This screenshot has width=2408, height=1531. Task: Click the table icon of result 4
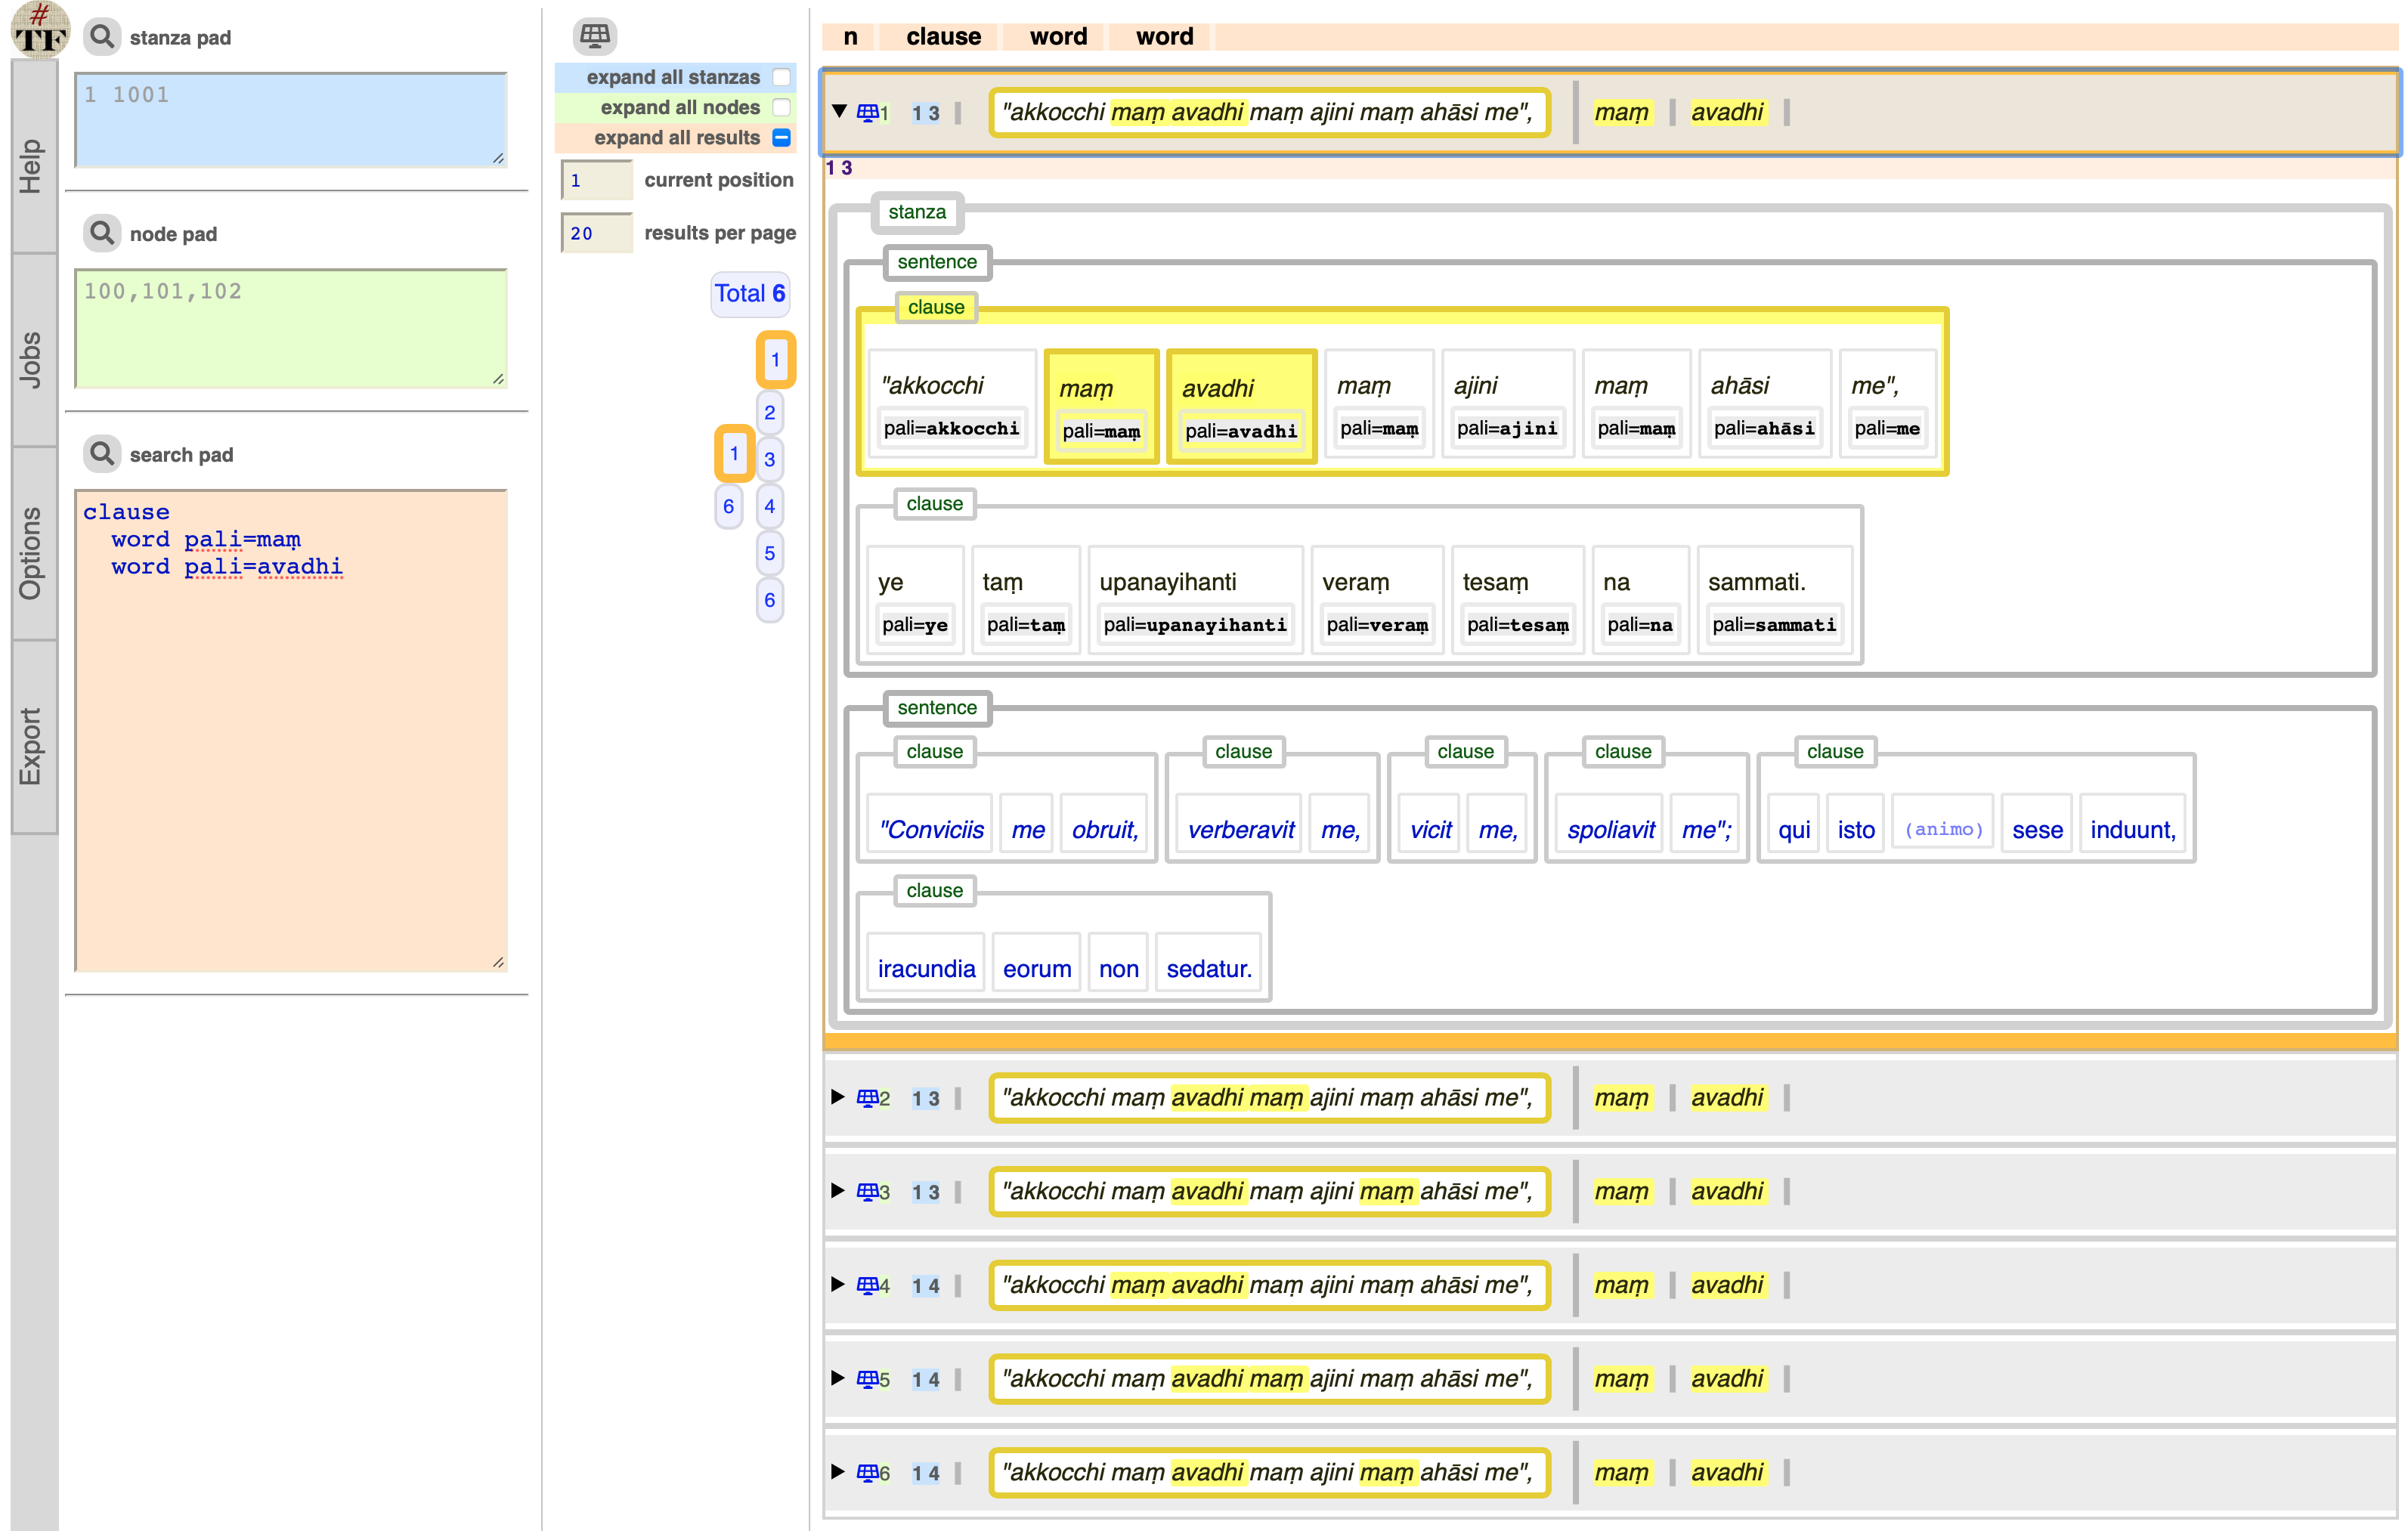pyautogui.click(x=867, y=1285)
